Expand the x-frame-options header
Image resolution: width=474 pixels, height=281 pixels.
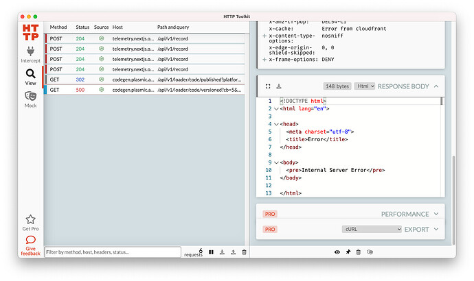(x=264, y=60)
